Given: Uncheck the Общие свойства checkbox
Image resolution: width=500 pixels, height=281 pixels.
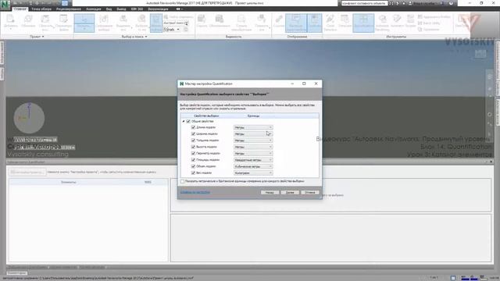Looking at the screenshot, I should 188,122.
